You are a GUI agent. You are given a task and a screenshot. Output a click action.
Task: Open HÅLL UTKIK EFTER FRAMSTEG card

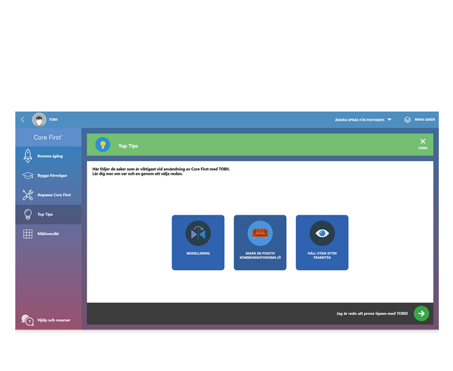click(x=322, y=243)
